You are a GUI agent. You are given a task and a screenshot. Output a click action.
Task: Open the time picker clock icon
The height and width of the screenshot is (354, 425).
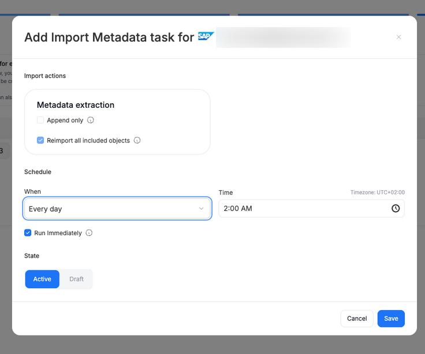pyautogui.click(x=396, y=208)
